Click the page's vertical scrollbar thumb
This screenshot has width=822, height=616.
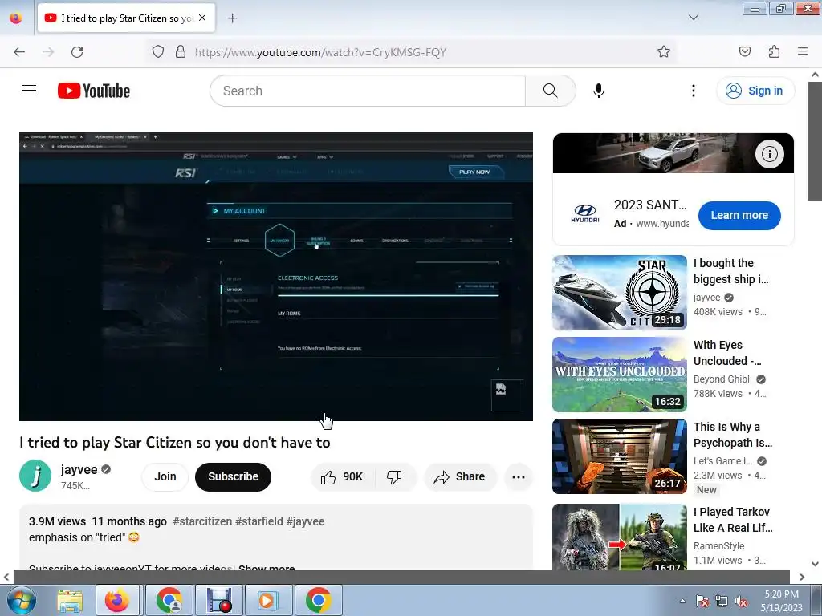816,140
